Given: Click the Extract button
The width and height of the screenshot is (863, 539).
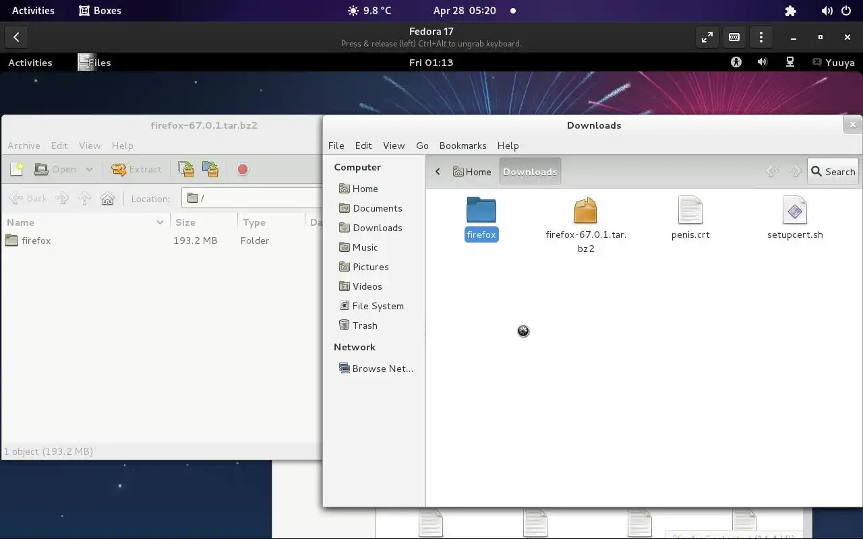Looking at the screenshot, I should 136,169.
